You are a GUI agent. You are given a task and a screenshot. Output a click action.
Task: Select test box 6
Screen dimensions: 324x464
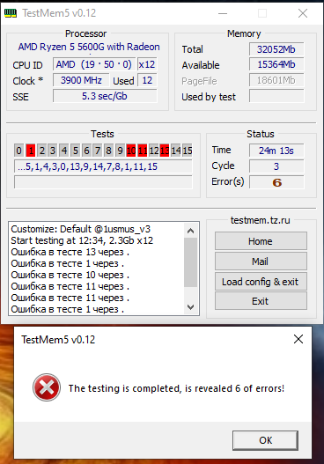pyautogui.click(x=86, y=151)
